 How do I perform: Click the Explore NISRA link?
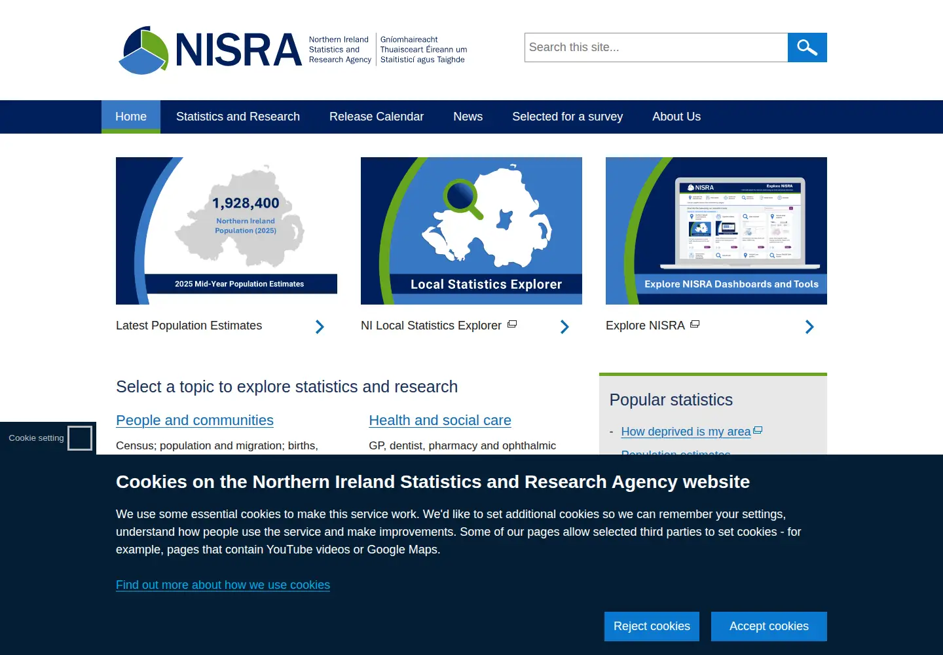point(645,326)
